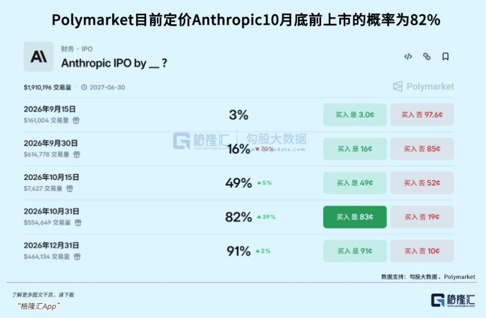Image resolution: width=486 pixels, height=318 pixels.
Task: Buy Yes at 16¢ for September 30
Action: click(355, 149)
